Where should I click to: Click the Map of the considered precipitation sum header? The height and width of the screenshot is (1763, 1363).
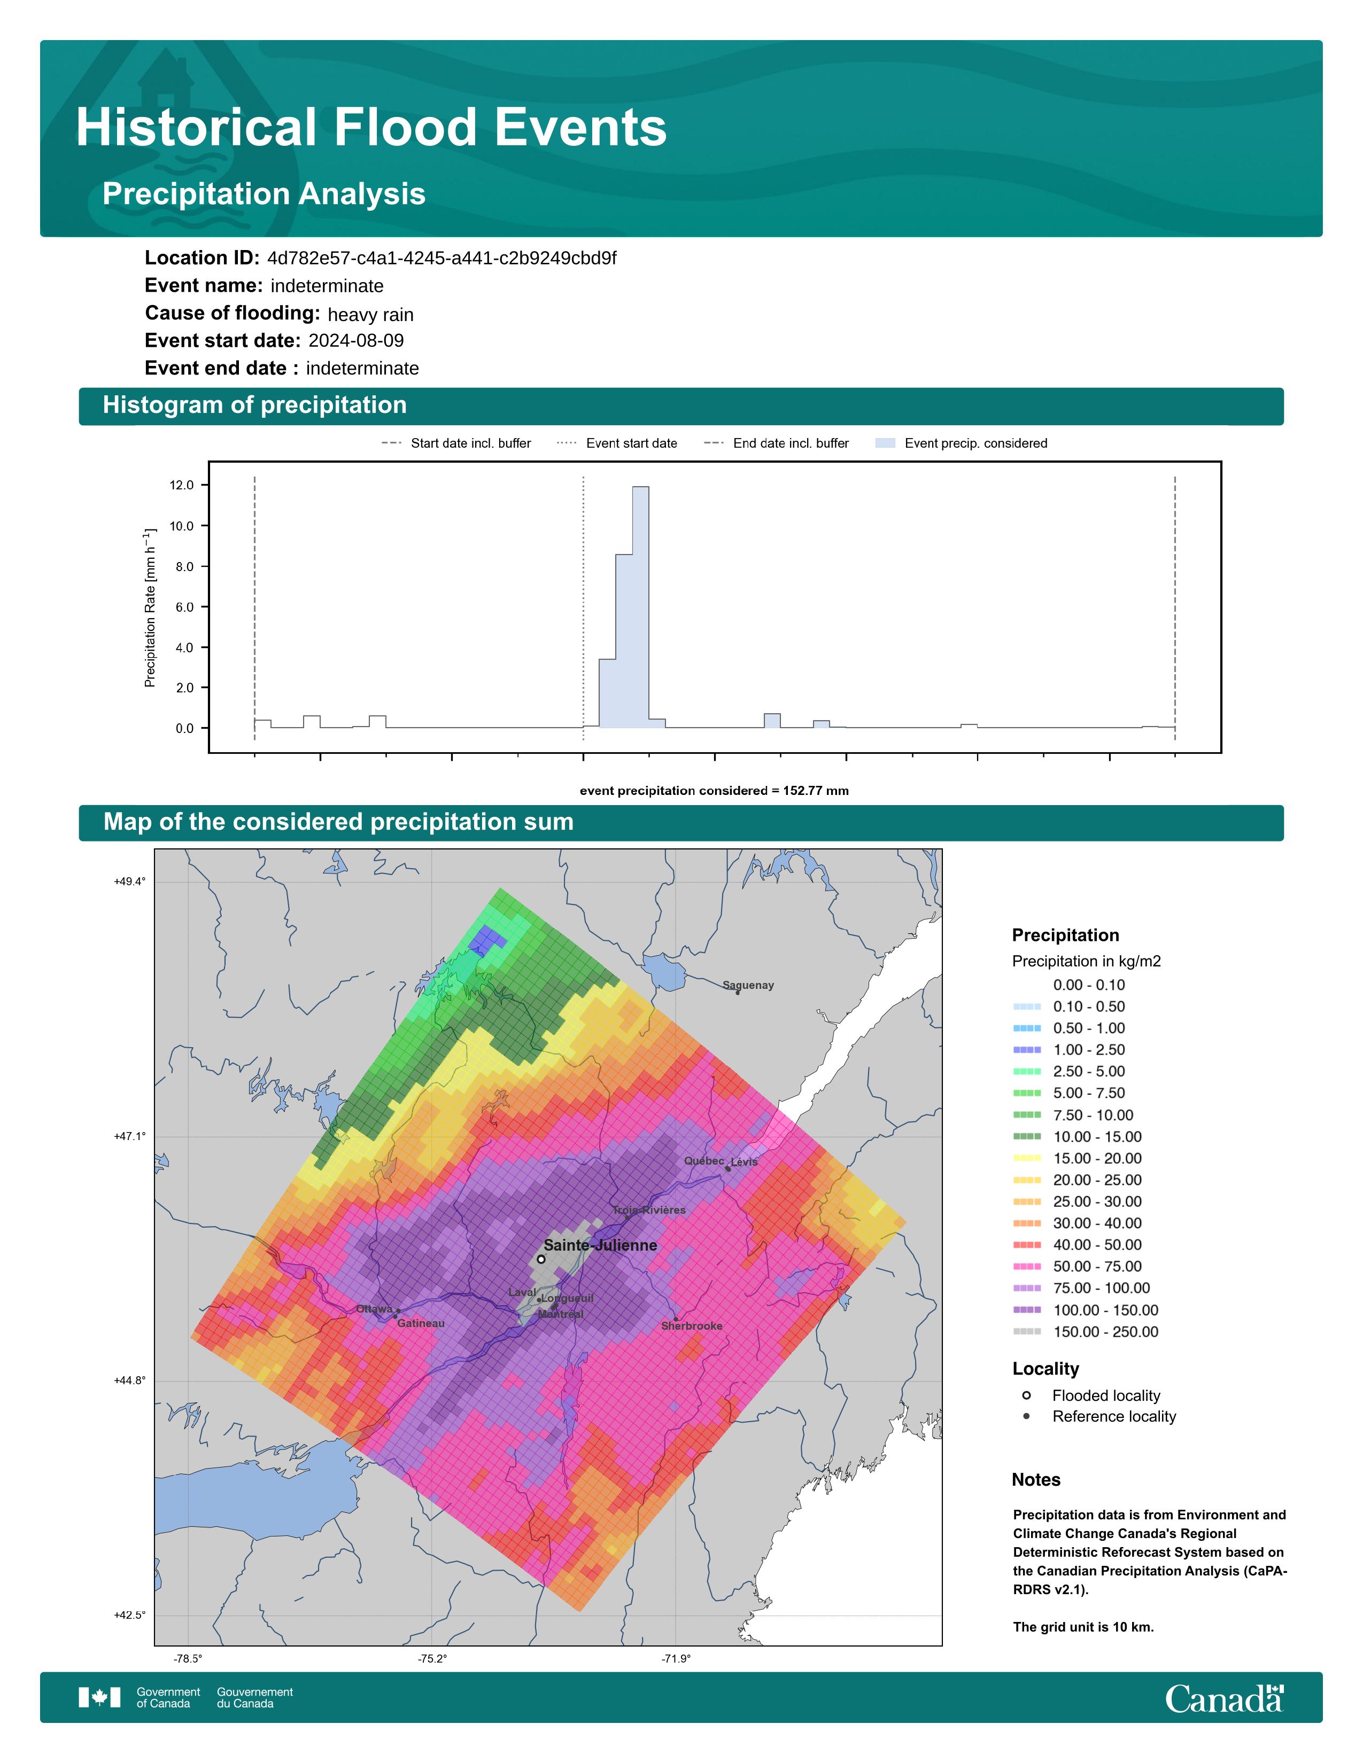(680, 823)
